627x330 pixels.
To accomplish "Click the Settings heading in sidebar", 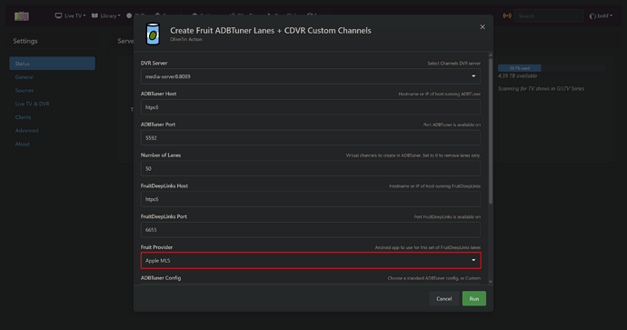I will pos(25,41).
